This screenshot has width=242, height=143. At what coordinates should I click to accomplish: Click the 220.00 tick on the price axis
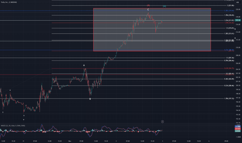pos(238,9)
